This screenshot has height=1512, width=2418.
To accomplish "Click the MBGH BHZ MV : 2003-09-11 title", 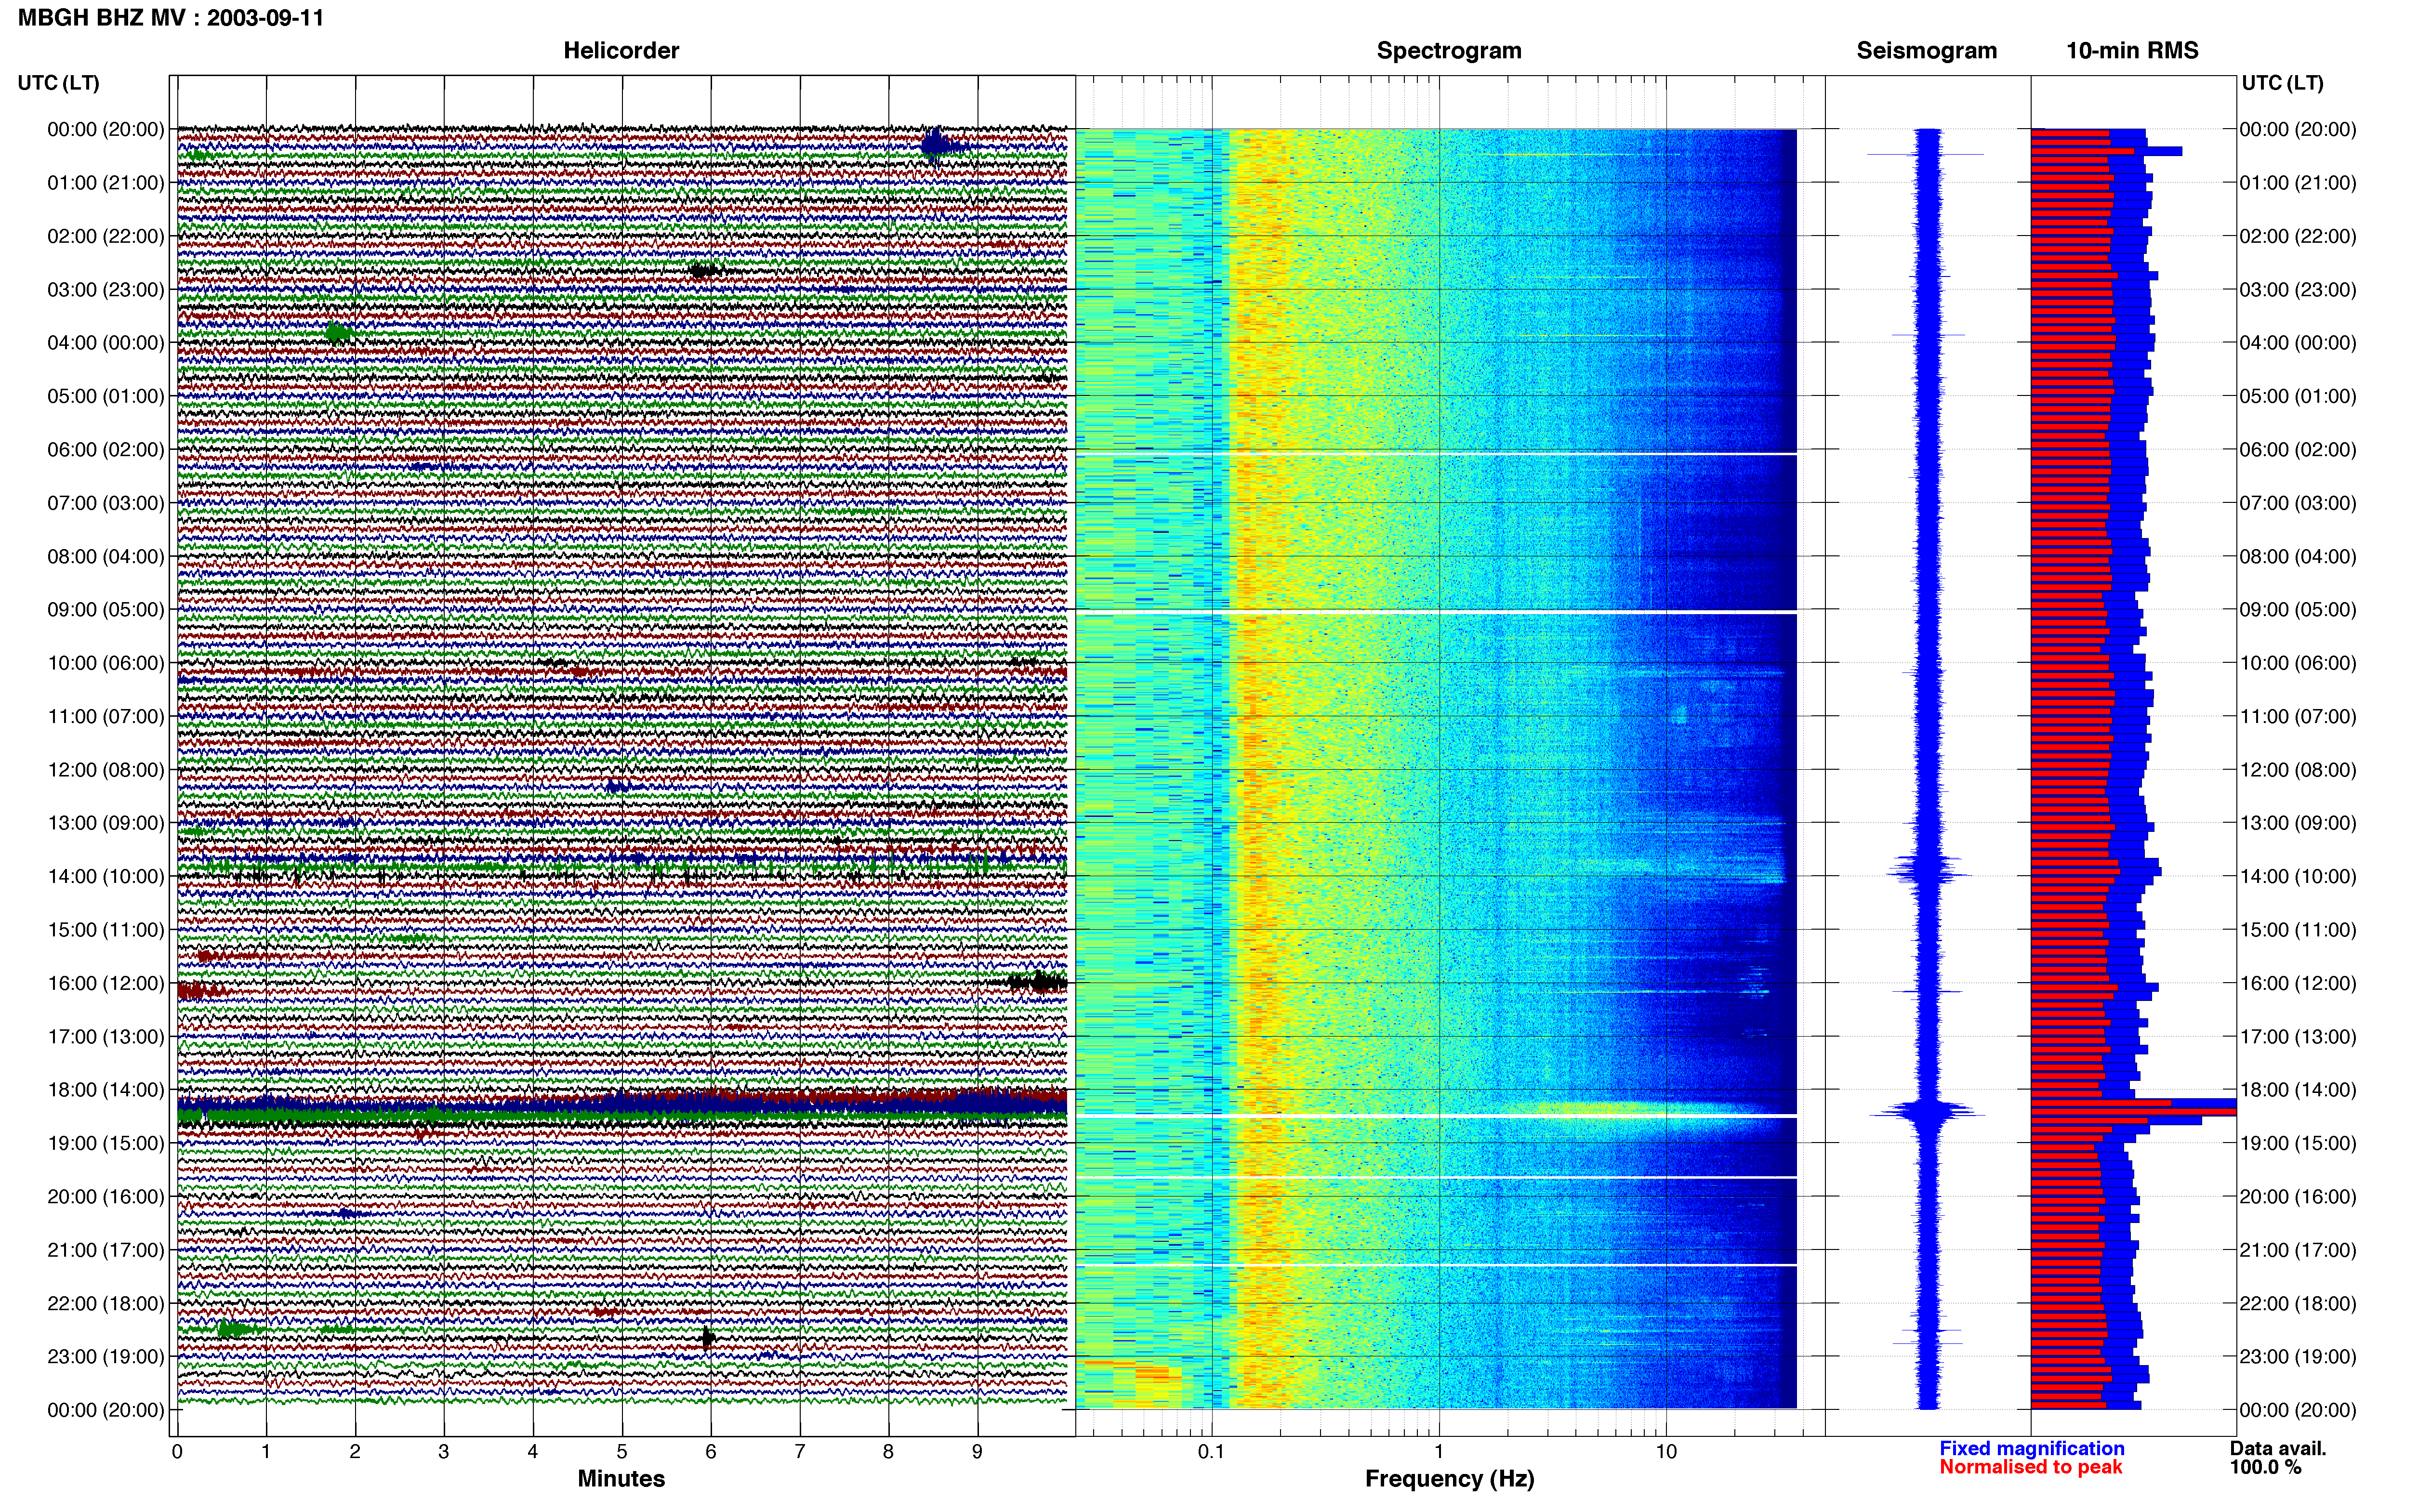I will (171, 17).
